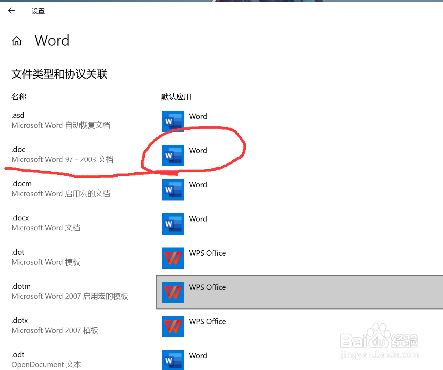Click 'Microsoft Word 文档' description

pyautogui.click(x=46, y=228)
